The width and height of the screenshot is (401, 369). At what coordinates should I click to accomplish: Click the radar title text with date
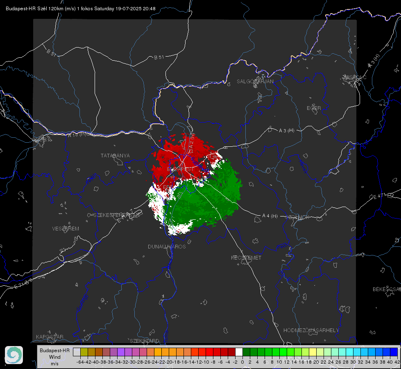pyautogui.click(x=81, y=9)
